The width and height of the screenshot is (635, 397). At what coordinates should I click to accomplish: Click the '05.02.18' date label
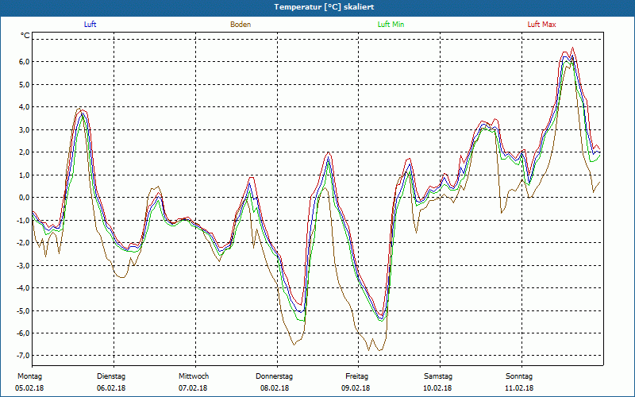click(29, 388)
